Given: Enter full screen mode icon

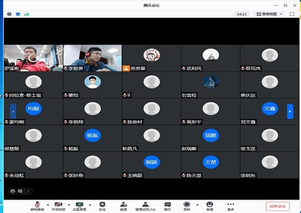Looking at the screenshot, I should 292,14.
